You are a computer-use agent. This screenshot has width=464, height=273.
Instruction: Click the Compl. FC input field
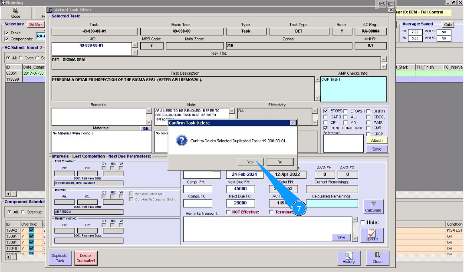[x=197, y=203]
